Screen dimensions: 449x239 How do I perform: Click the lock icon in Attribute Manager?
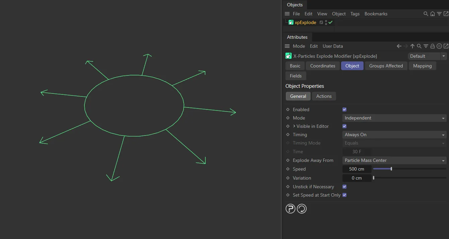point(432,46)
